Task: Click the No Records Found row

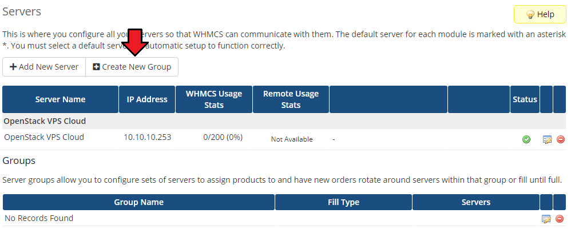Action: pos(39,218)
